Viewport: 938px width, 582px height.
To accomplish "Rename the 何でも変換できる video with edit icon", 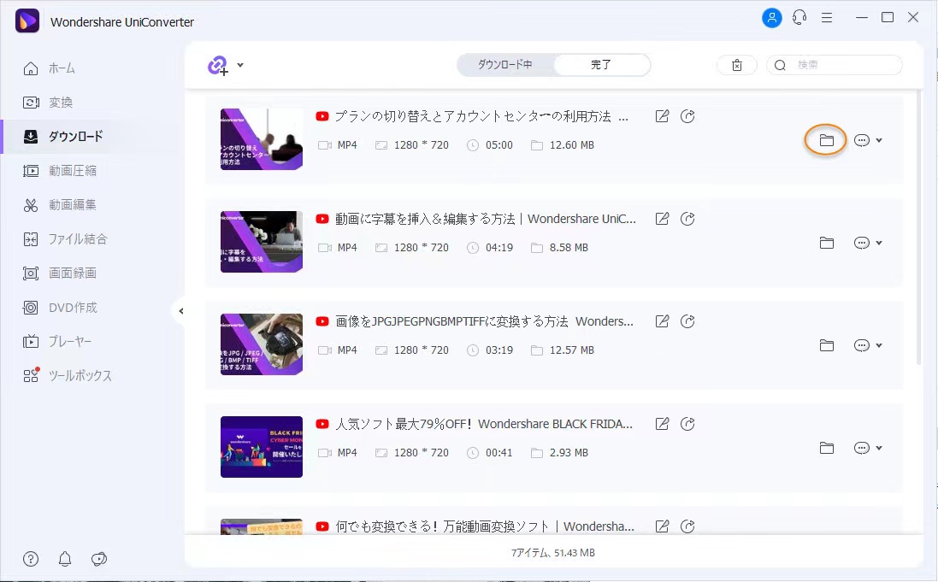I will (x=662, y=526).
